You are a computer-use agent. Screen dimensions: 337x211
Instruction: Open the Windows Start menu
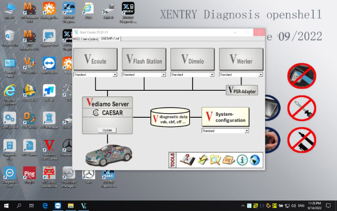point(6,206)
